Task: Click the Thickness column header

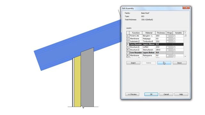Action: pyautogui.click(x=161, y=33)
